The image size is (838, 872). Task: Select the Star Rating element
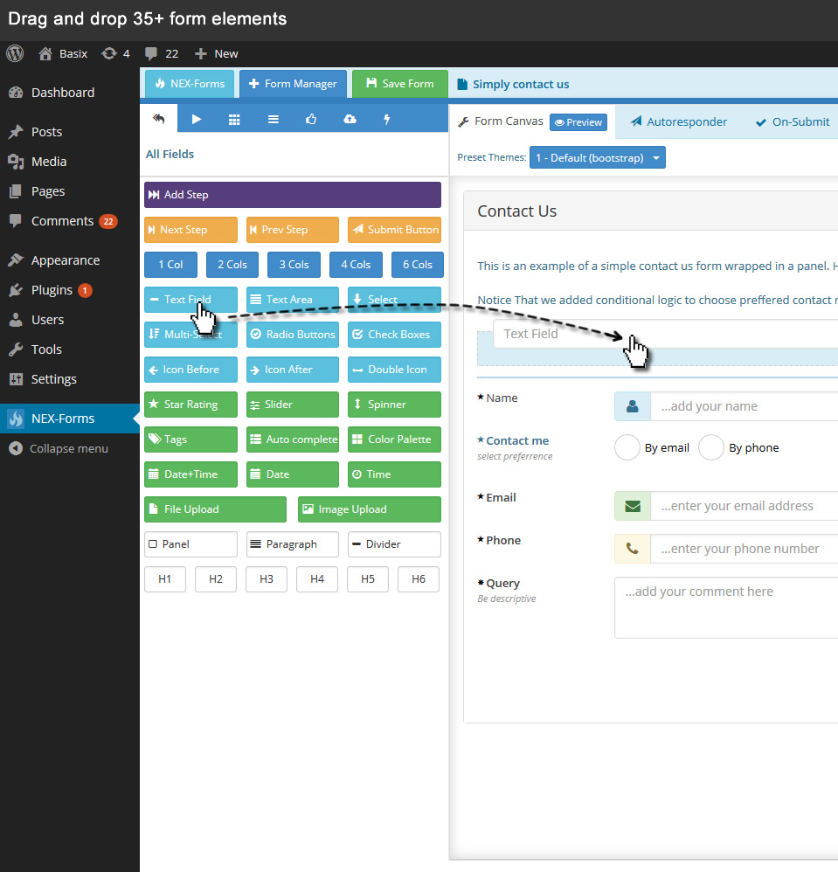(190, 405)
